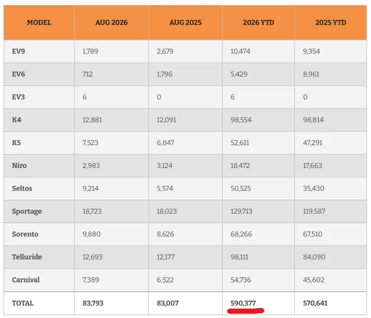Select K4 2026 YTD value 98,554
This screenshot has height=318, width=371.
(241, 120)
